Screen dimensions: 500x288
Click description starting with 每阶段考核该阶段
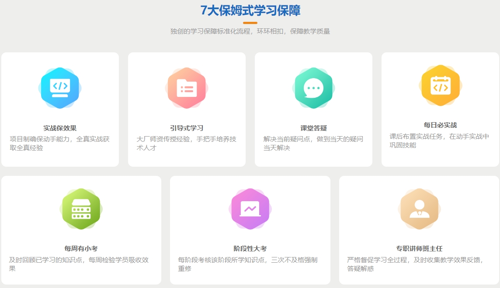[247, 264]
